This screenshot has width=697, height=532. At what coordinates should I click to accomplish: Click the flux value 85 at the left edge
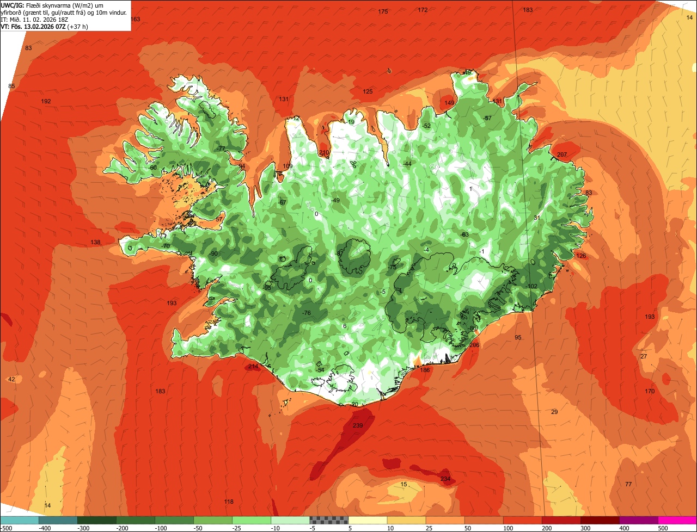(x=11, y=86)
